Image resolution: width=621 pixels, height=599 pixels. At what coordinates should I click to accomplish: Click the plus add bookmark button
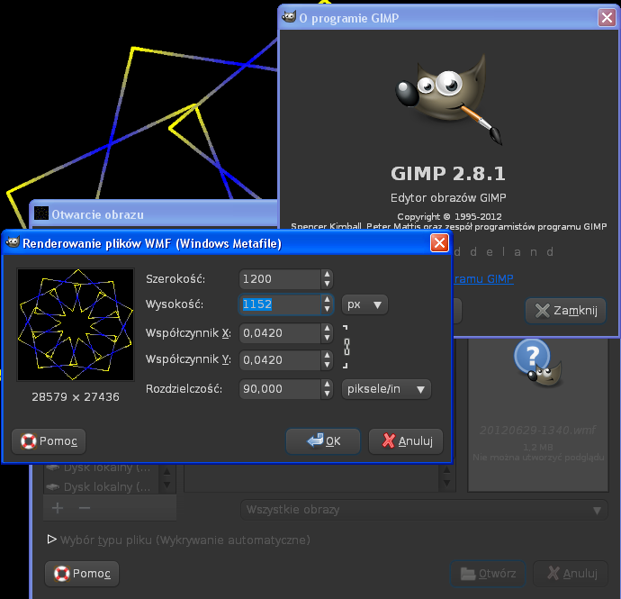(x=58, y=508)
